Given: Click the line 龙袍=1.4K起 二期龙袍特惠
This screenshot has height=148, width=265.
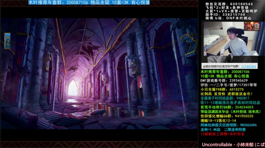Looking at the screenshot, I should click(x=223, y=130).
